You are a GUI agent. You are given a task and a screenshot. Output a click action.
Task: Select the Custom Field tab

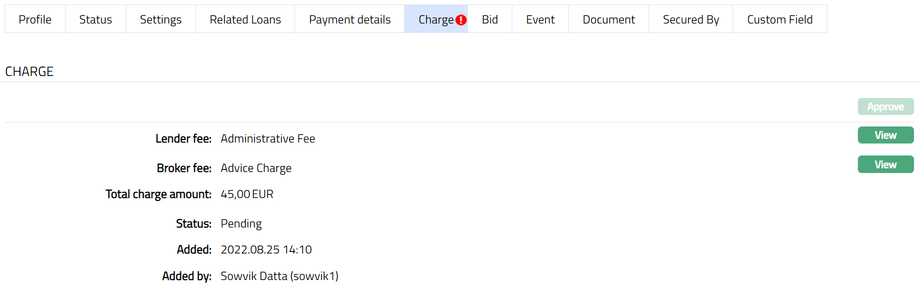[780, 19]
